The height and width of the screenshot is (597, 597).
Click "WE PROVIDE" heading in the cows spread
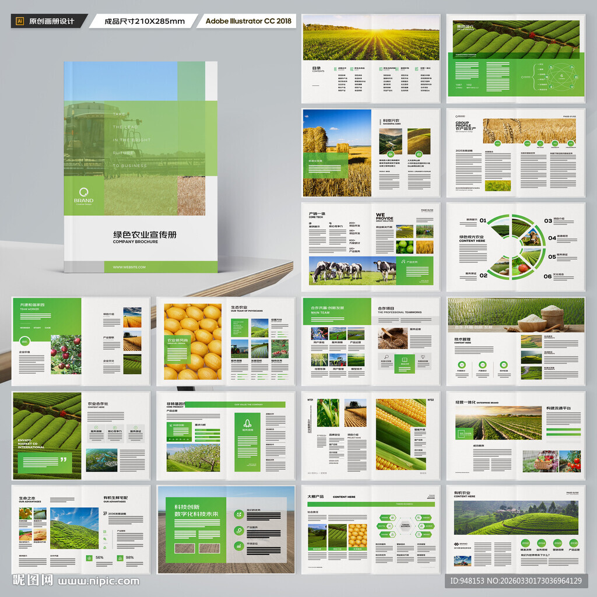(384, 216)
